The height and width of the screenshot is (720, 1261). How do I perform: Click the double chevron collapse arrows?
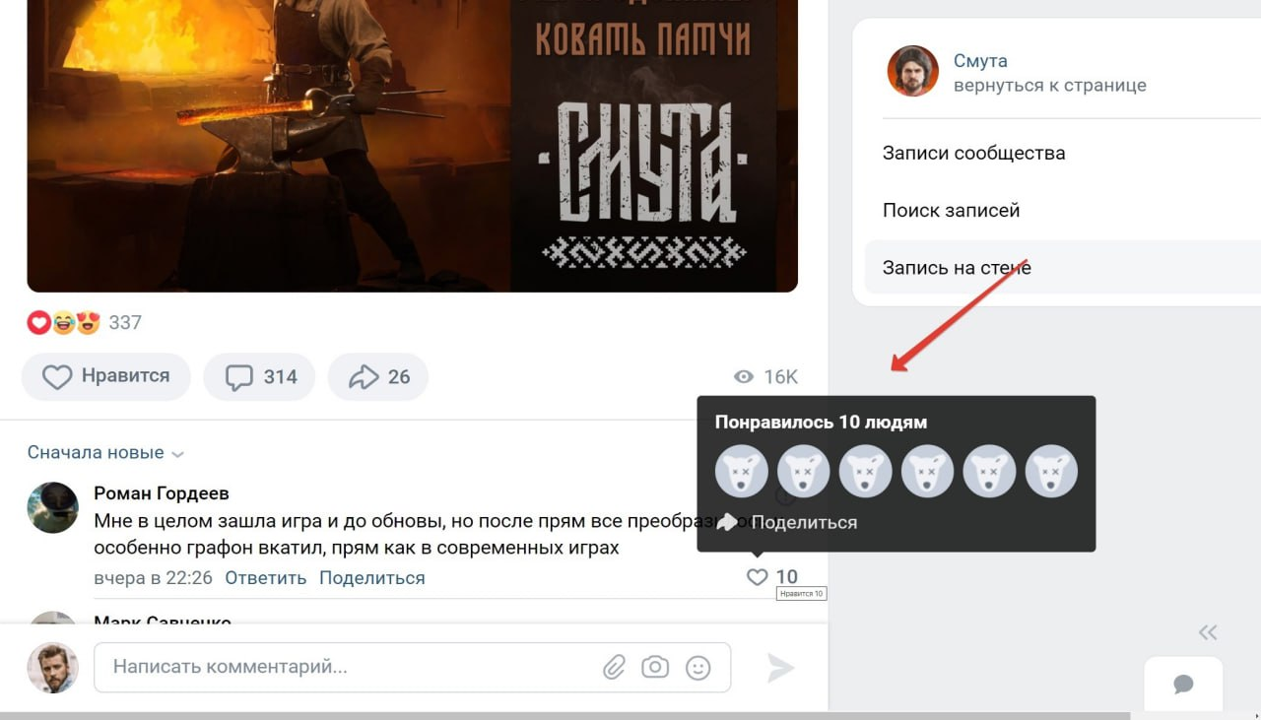click(x=1208, y=632)
